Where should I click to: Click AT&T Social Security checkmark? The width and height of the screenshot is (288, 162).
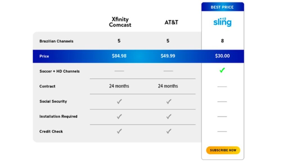169,101
